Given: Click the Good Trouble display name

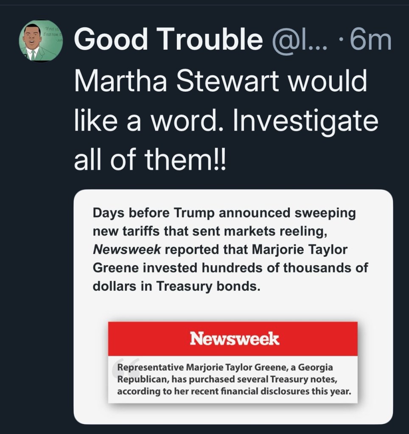Looking at the screenshot, I should (x=168, y=40).
